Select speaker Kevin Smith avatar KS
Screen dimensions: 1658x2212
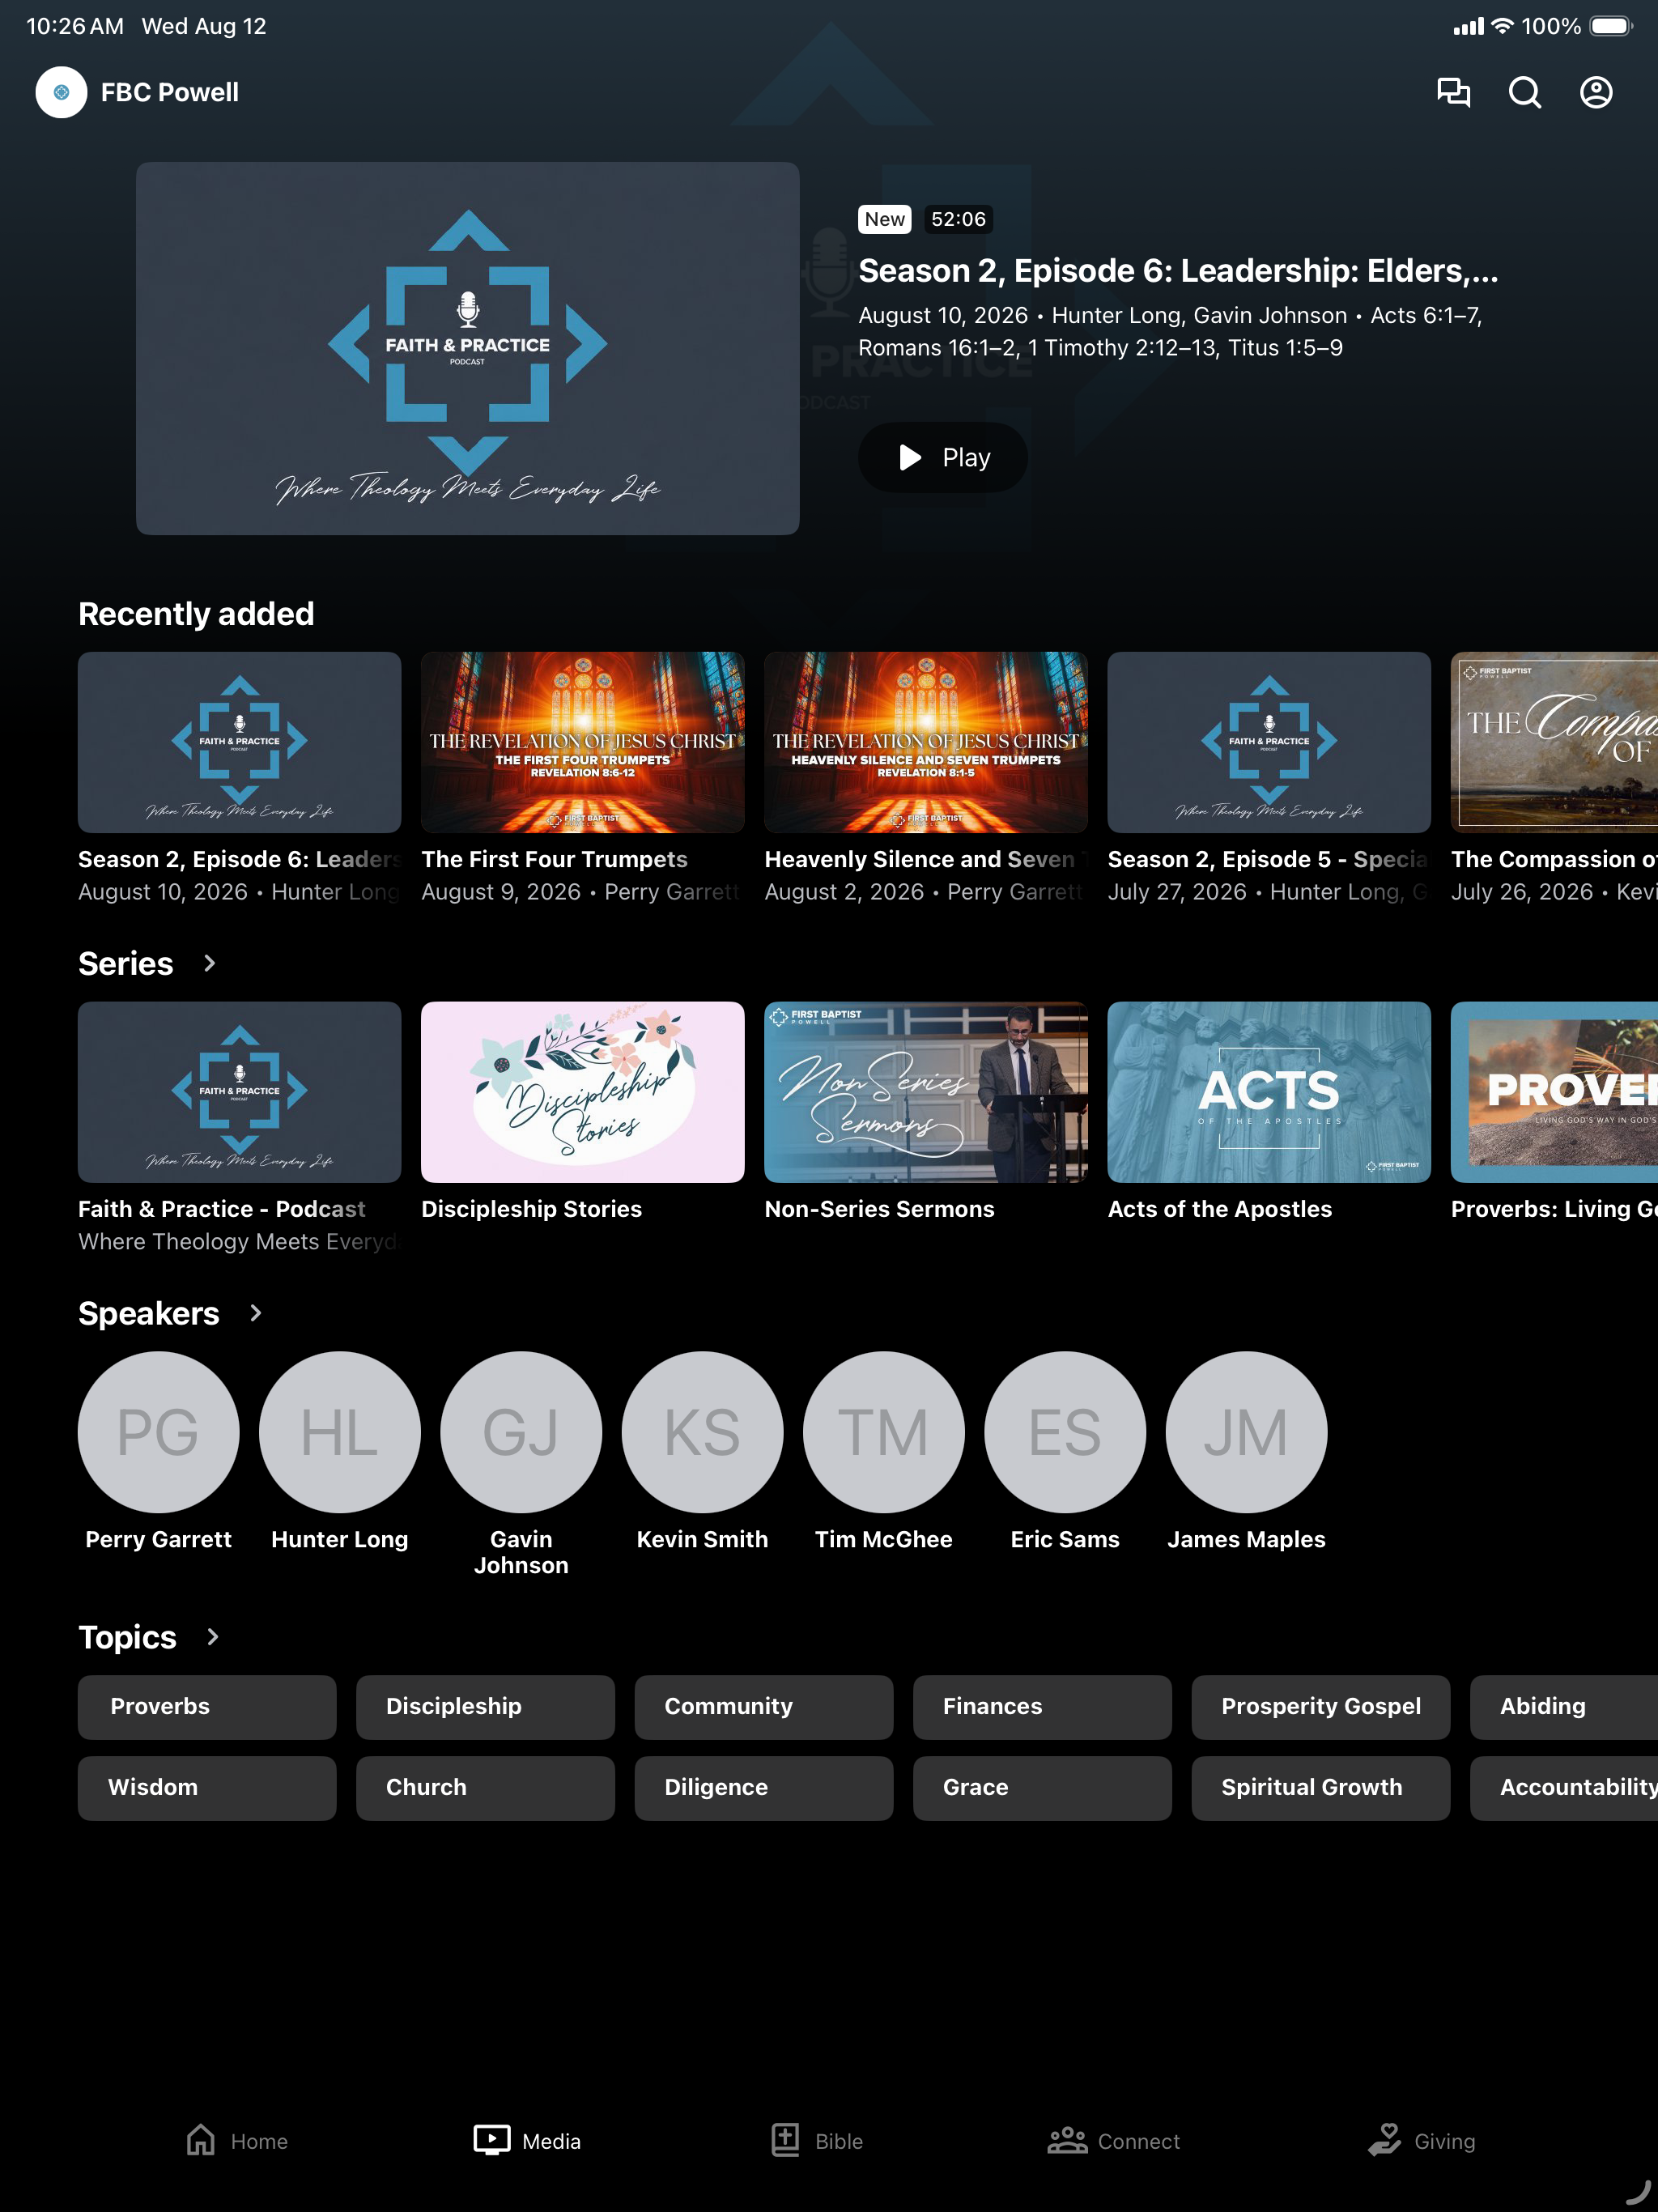click(x=702, y=1432)
